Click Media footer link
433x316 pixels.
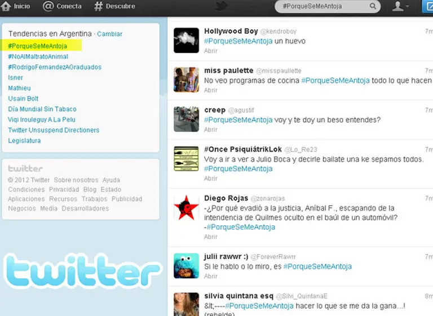[x=49, y=208]
